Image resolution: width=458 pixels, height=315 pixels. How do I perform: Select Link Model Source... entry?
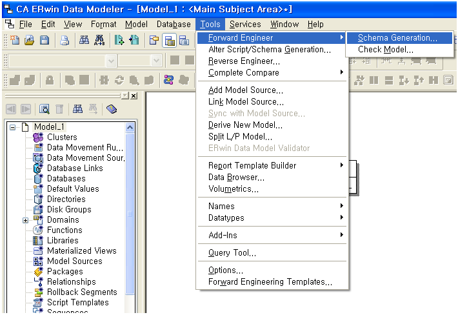272,102
